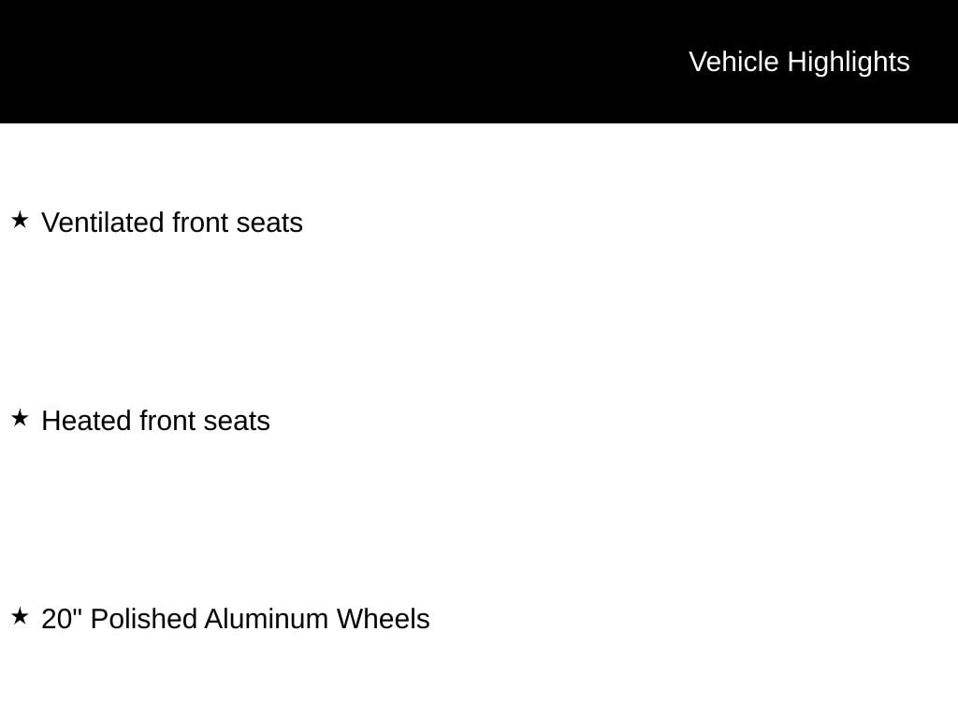The width and height of the screenshot is (958, 718).
Task: Click the star bullet beside Heated front seats
Action: (20, 419)
